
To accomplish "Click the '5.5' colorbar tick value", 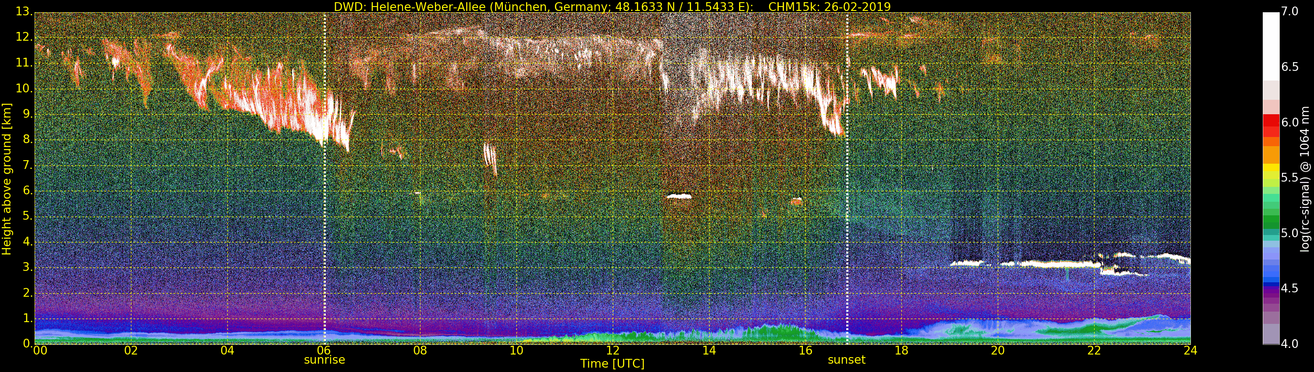I will click(x=1289, y=178).
